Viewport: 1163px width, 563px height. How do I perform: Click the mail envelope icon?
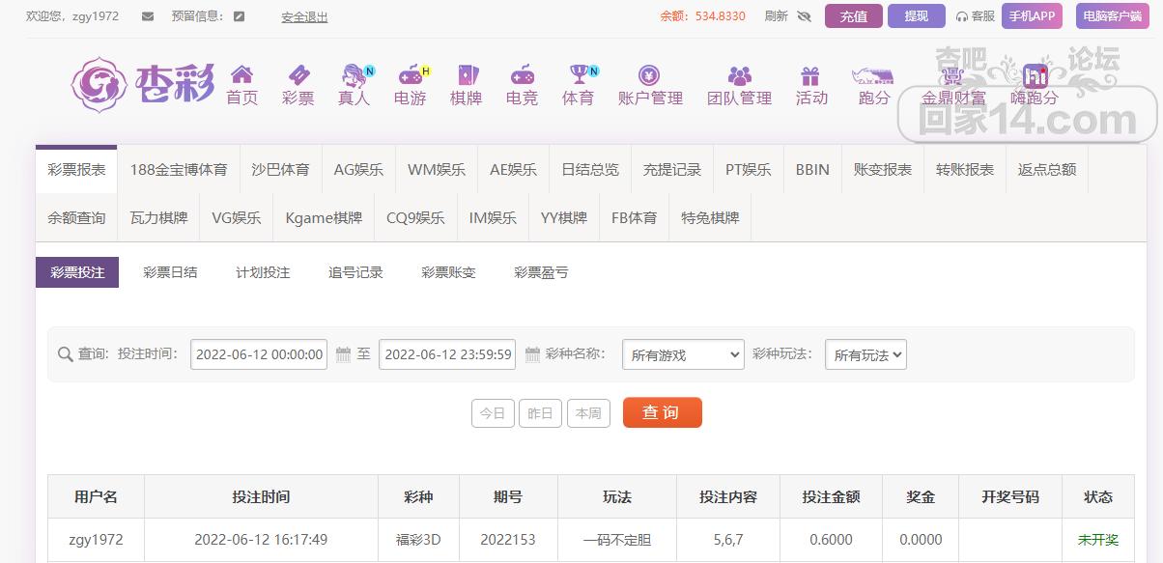coord(148,16)
